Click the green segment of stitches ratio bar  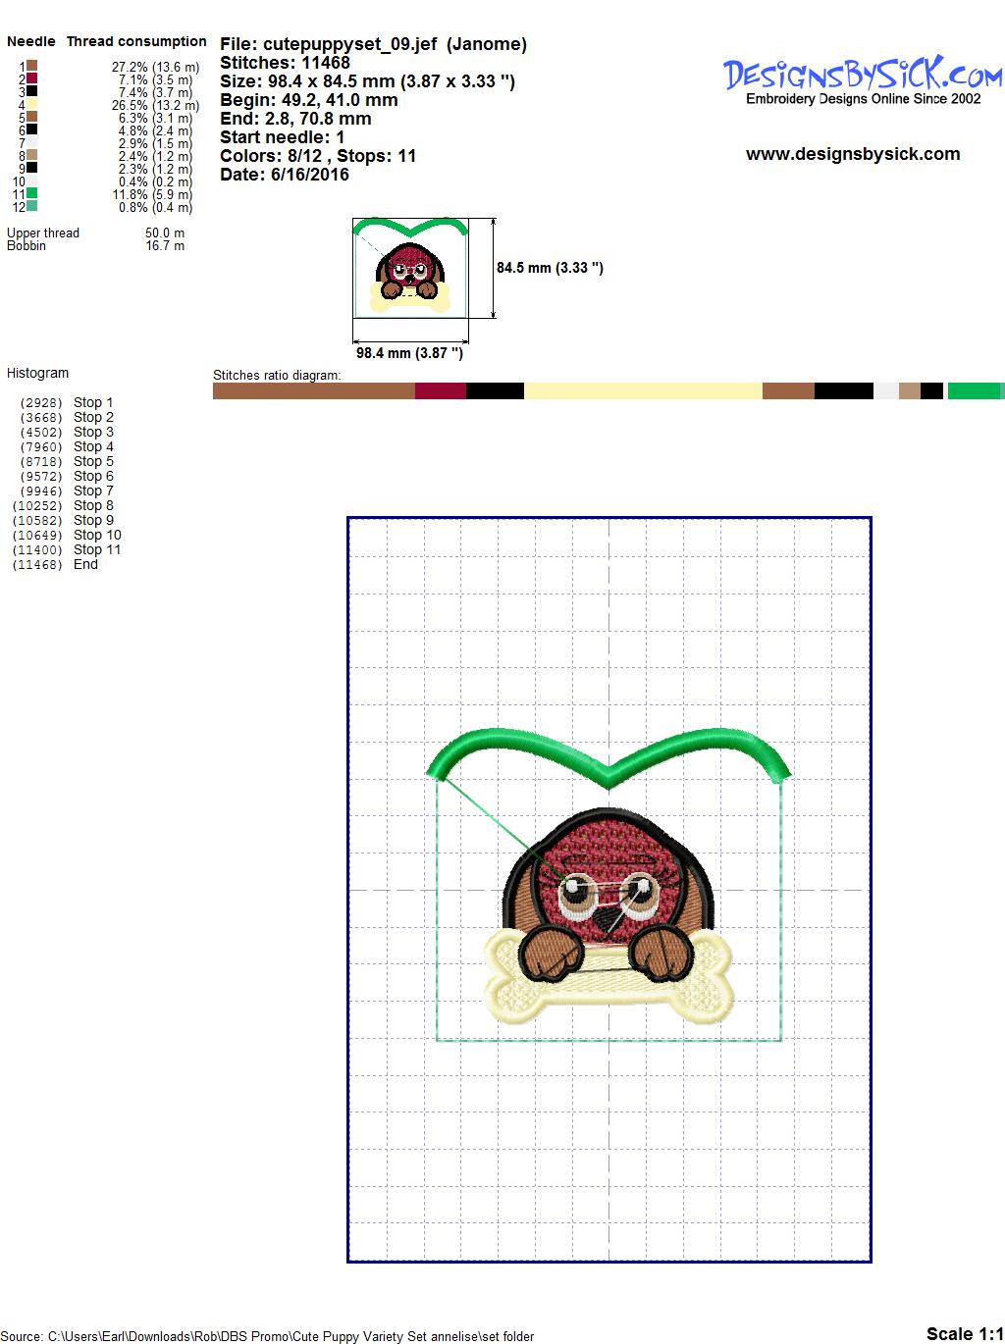tap(972, 391)
